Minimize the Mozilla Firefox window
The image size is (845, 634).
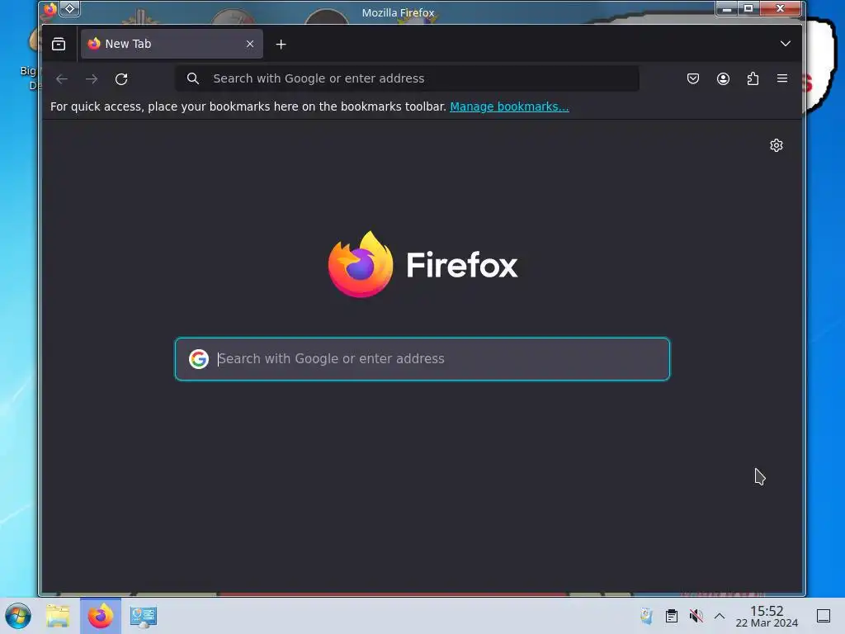(726, 8)
